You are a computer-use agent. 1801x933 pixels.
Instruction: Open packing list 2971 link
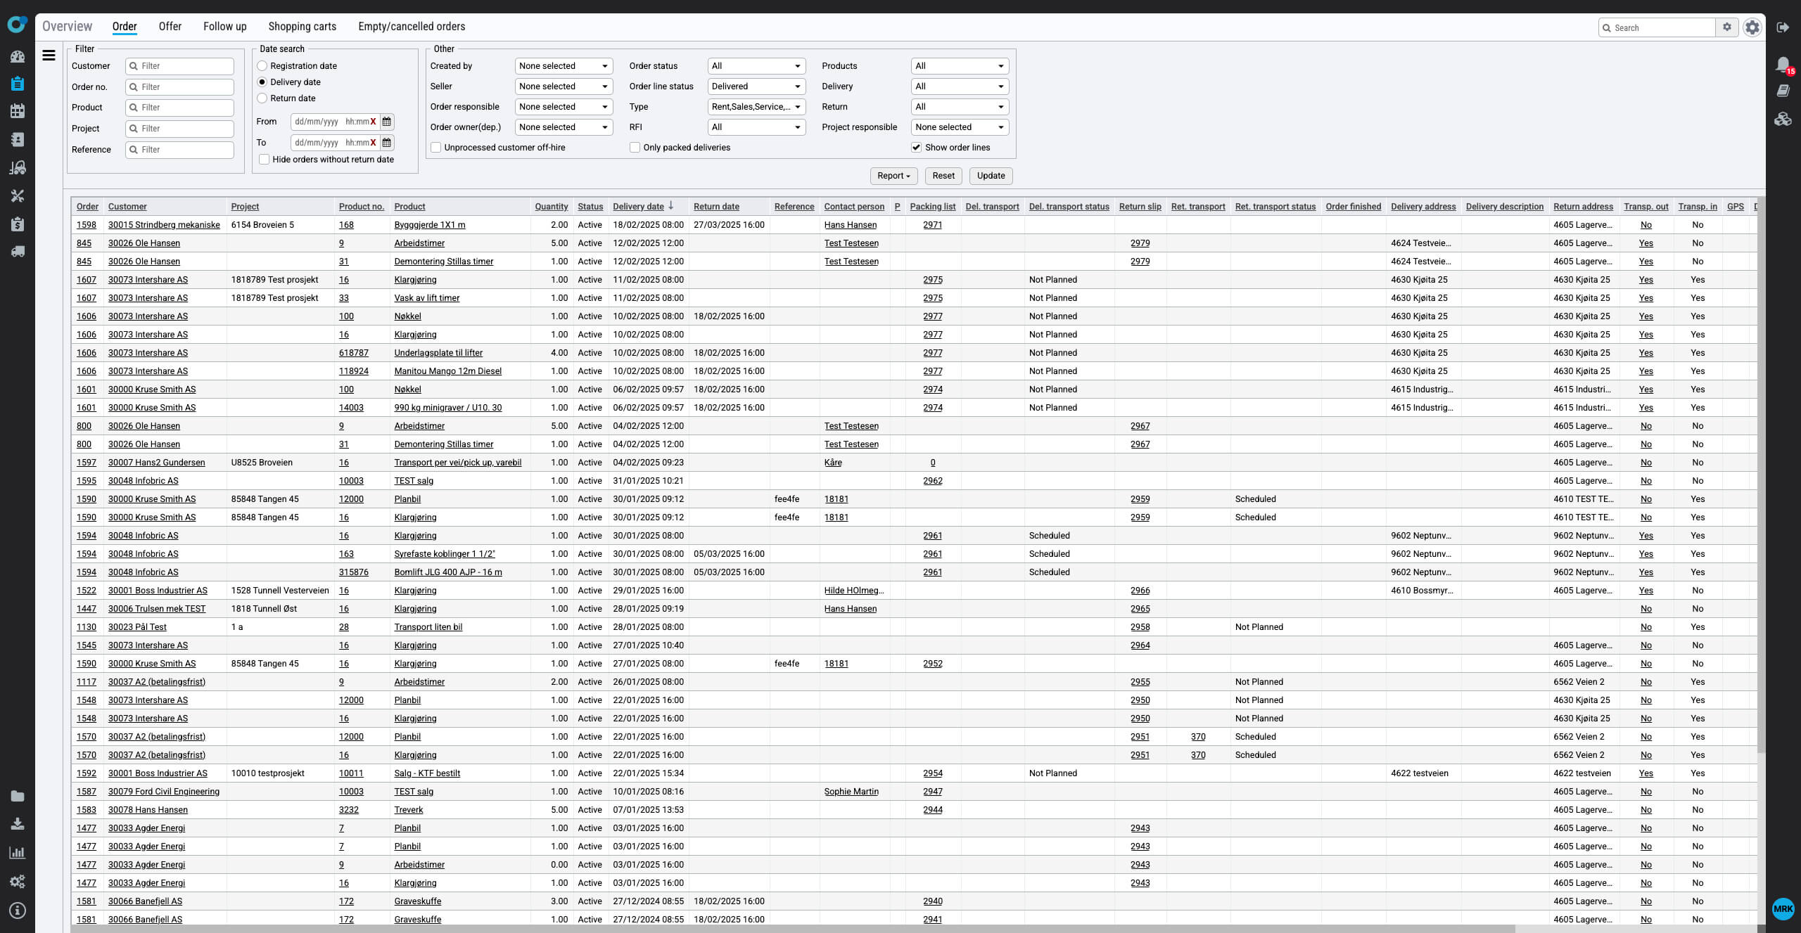(x=933, y=225)
